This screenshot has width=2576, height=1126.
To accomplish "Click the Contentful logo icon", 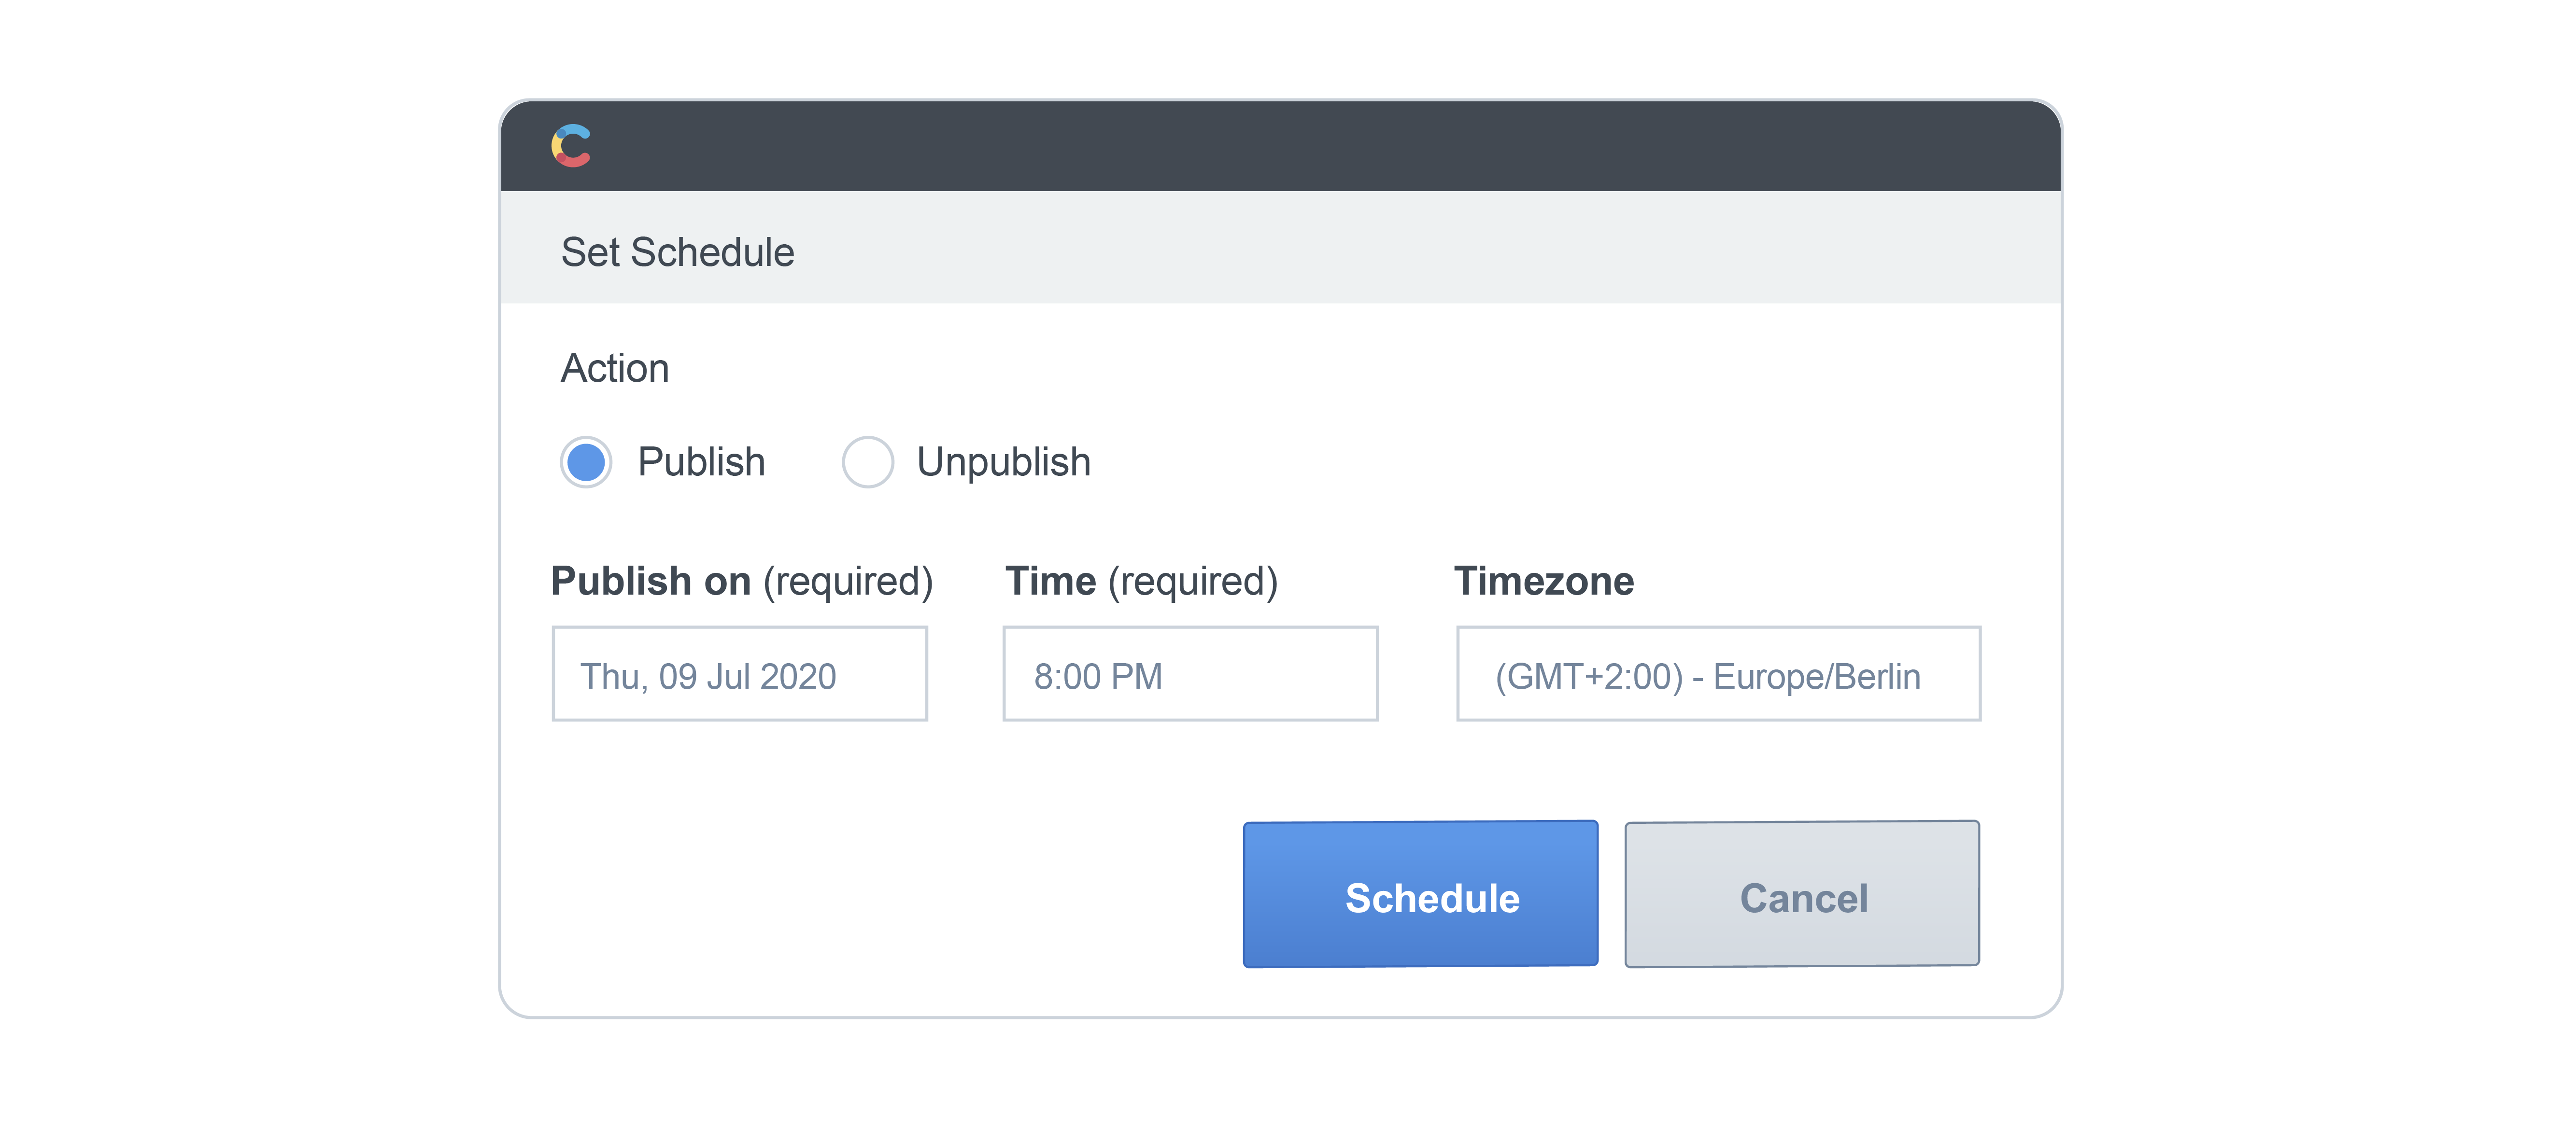I will point(571,146).
